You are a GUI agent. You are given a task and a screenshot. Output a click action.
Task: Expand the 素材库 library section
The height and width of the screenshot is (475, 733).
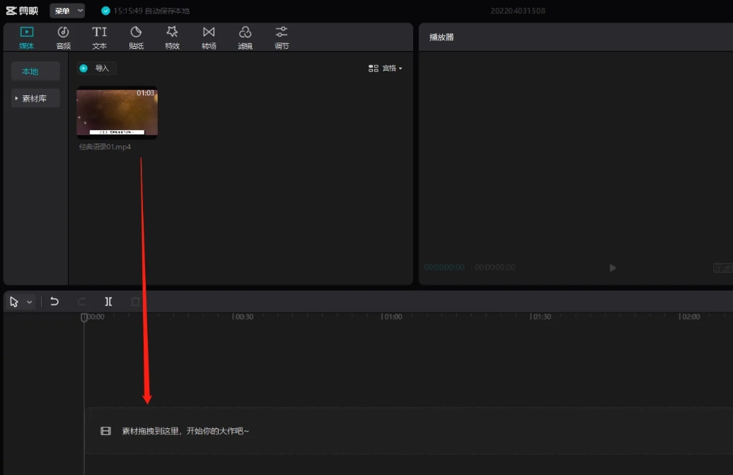coord(35,98)
